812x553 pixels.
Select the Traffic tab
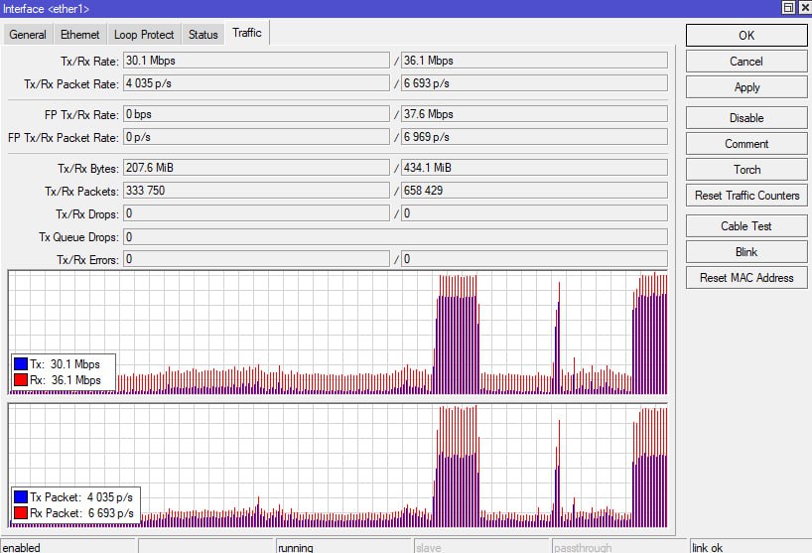click(247, 33)
